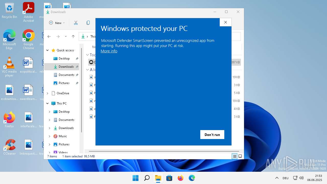Open Google Chrome desktop shortcut
This screenshot has width=327, height=184.
[x=28, y=39]
